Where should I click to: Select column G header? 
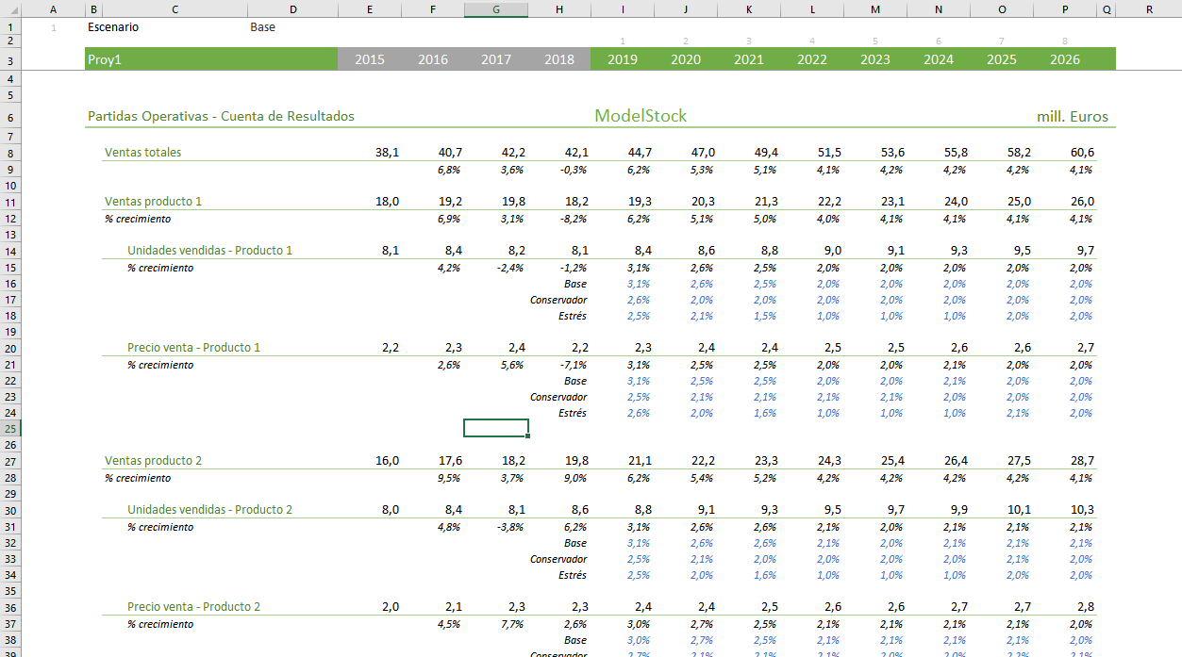[x=496, y=8]
